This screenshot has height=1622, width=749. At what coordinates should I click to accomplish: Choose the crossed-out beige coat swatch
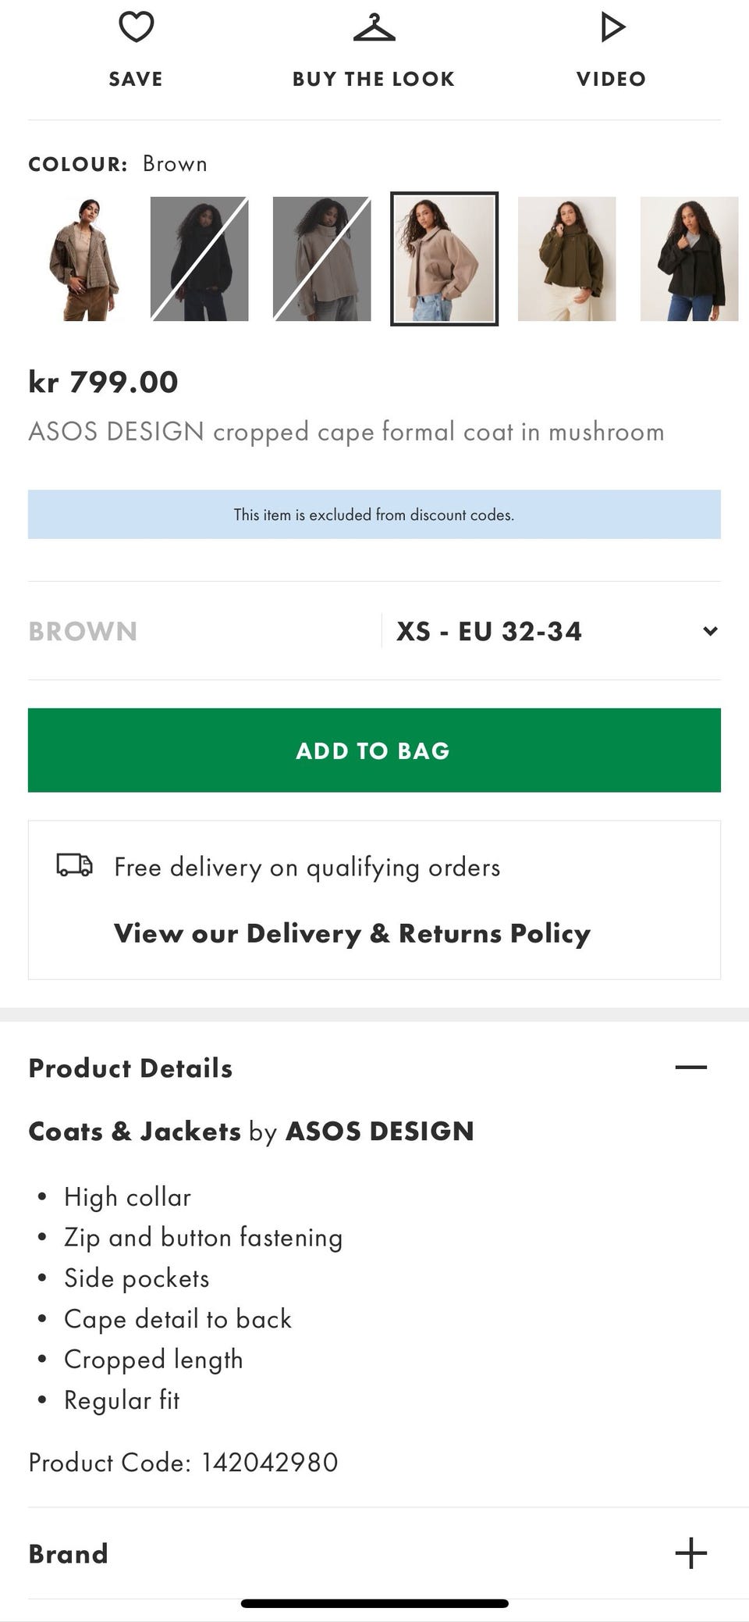tap(322, 259)
